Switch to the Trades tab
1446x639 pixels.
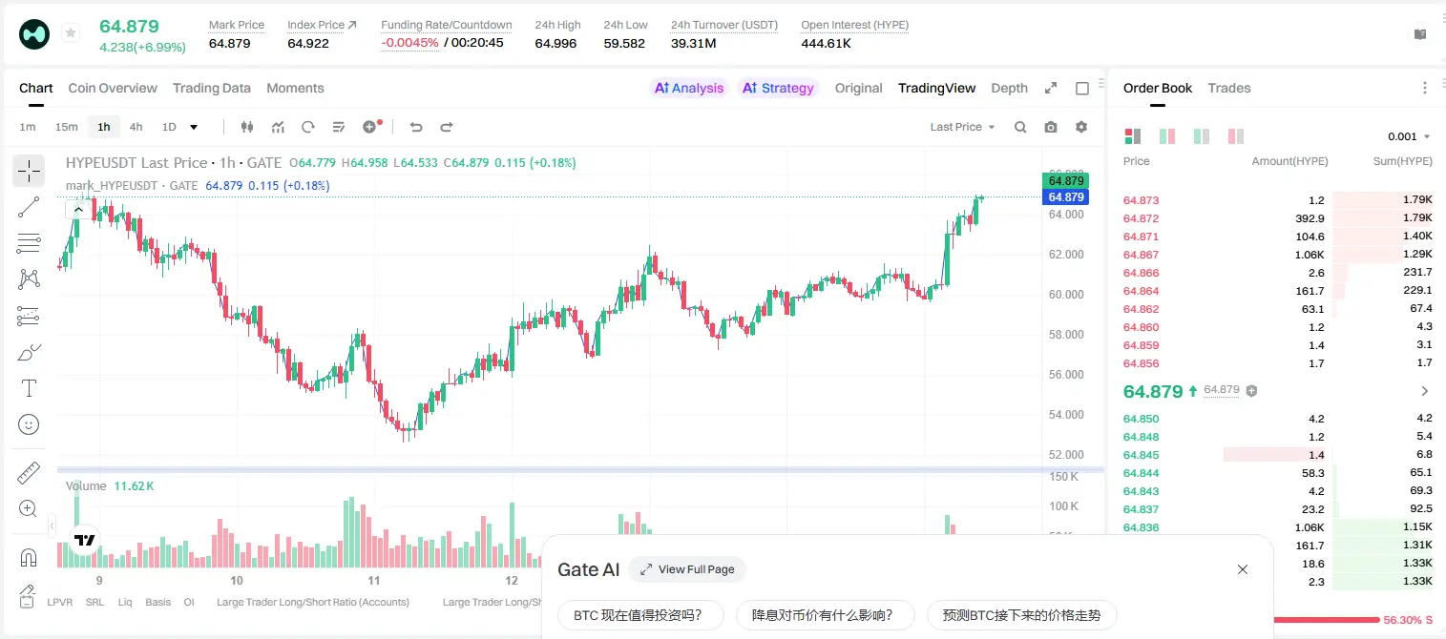(1229, 88)
